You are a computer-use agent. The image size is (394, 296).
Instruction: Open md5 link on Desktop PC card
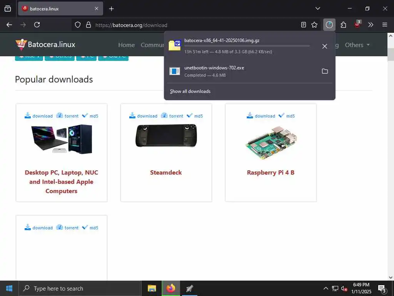coord(94,116)
